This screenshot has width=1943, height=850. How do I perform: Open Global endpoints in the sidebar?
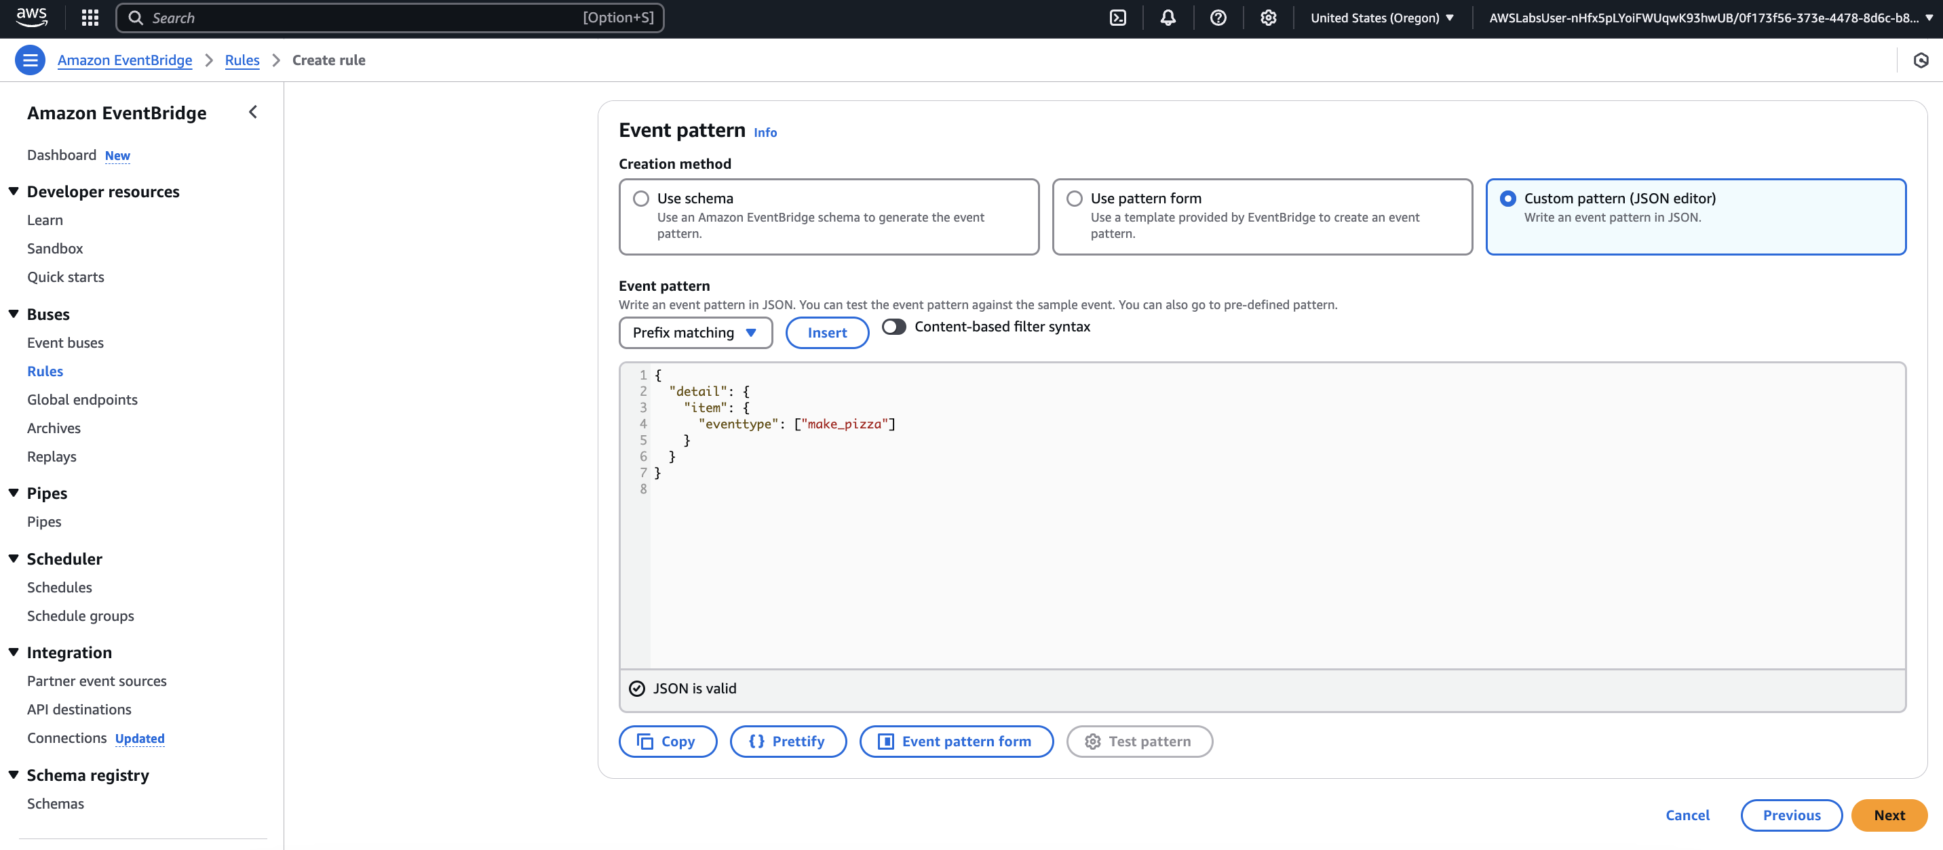[82, 400]
